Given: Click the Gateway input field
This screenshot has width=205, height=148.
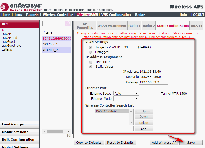Looking at the screenshot, I should (x=154, y=82).
